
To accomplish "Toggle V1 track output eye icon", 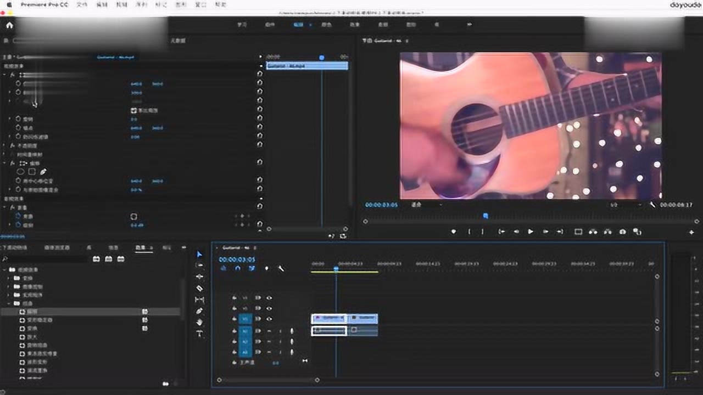I will pyautogui.click(x=269, y=319).
